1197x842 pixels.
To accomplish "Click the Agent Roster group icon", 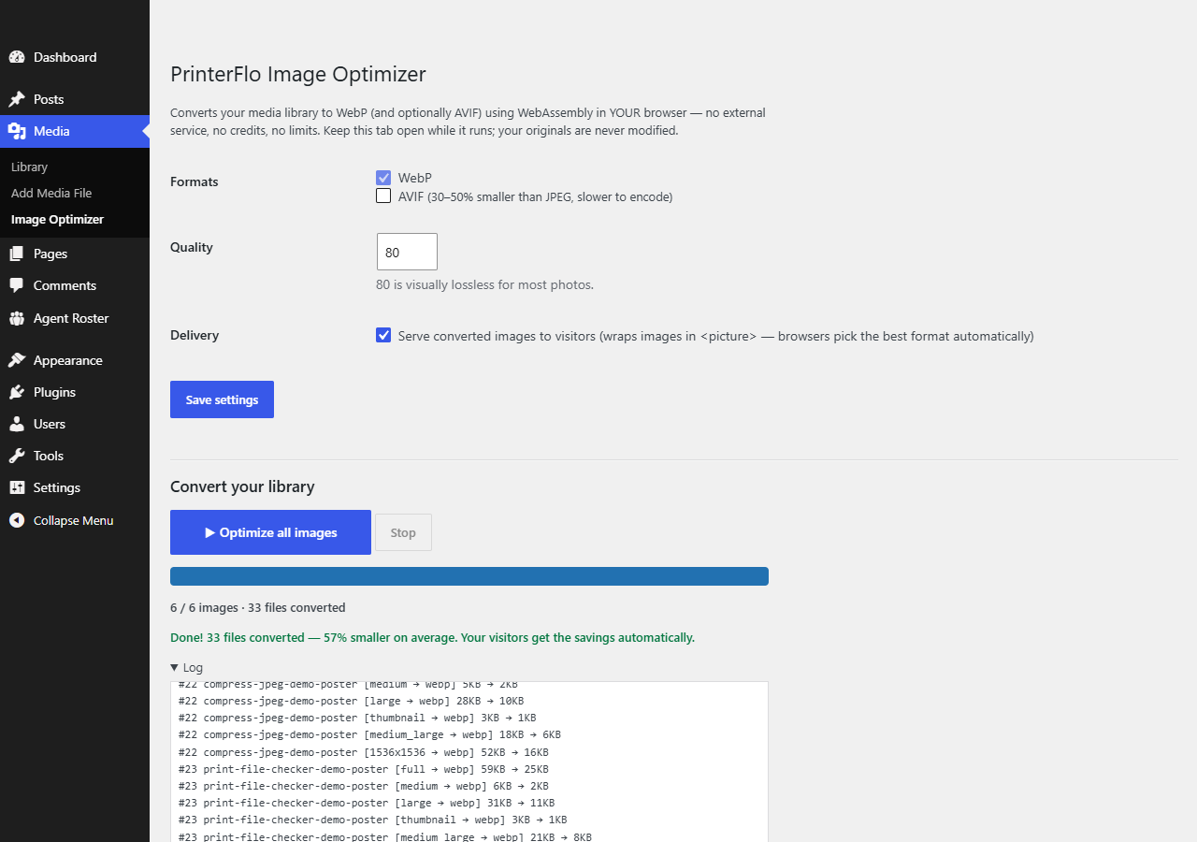I will tap(17, 318).
